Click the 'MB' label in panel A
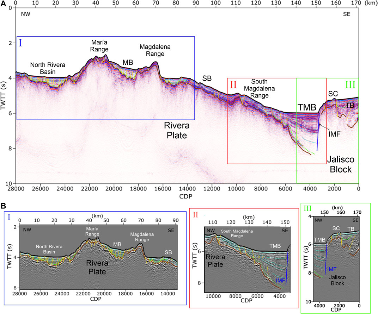Screen dimensions: 378x314 click(128, 63)
